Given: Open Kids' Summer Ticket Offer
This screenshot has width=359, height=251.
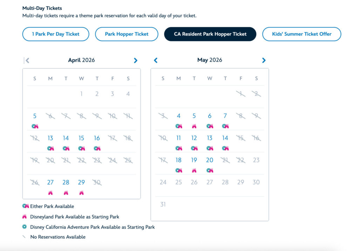Looking at the screenshot, I should click(x=302, y=34).
